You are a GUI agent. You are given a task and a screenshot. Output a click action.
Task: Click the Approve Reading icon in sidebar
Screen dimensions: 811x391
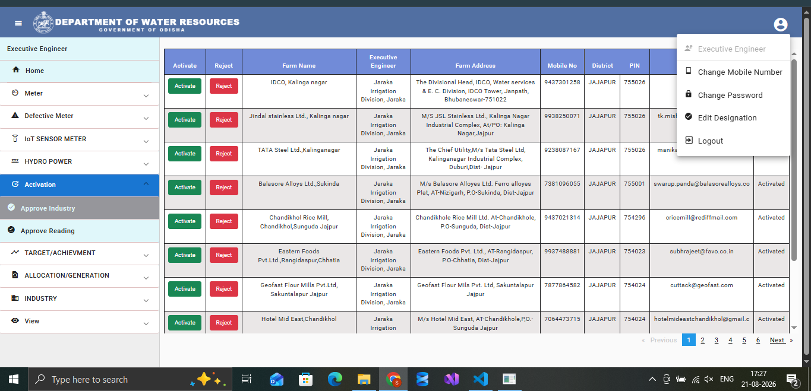(11, 230)
